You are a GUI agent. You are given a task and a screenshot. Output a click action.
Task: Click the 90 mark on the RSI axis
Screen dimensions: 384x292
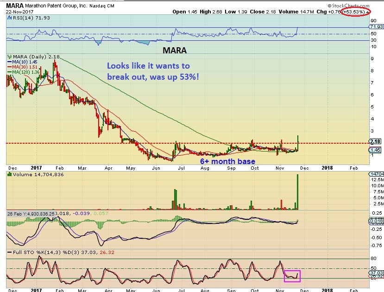tap(374, 21)
